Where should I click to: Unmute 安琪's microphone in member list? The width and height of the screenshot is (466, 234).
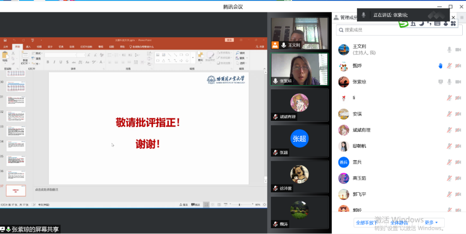point(449,114)
